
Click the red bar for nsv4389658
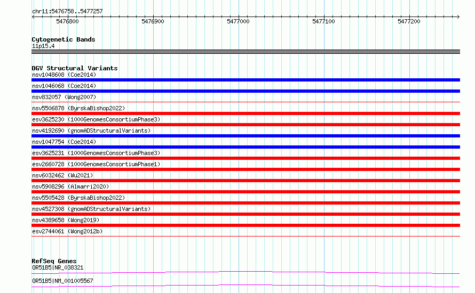[x=246, y=225]
